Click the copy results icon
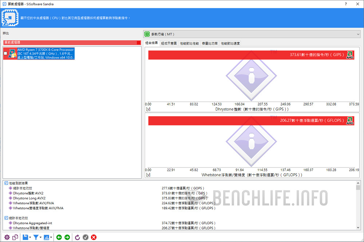The width and height of the screenshot is (364, 242). (15, 237)
